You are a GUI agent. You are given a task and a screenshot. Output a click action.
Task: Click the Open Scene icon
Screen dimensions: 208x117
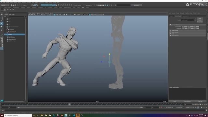14,5
